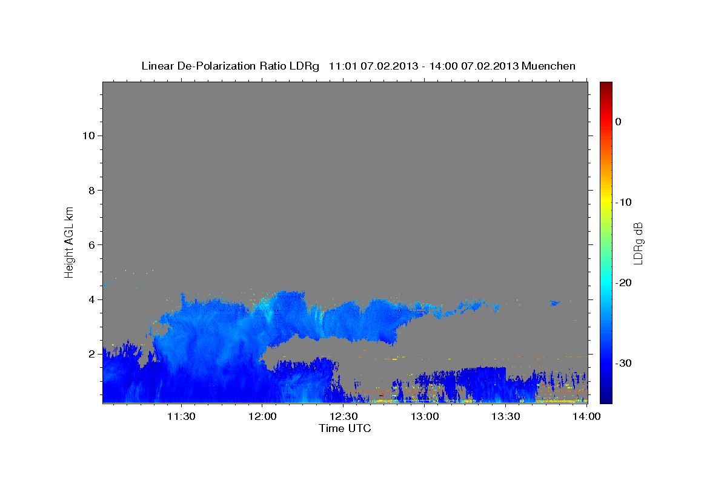Click the height tick label '2'
Viewport: 727px width, 484px height.
91,354
